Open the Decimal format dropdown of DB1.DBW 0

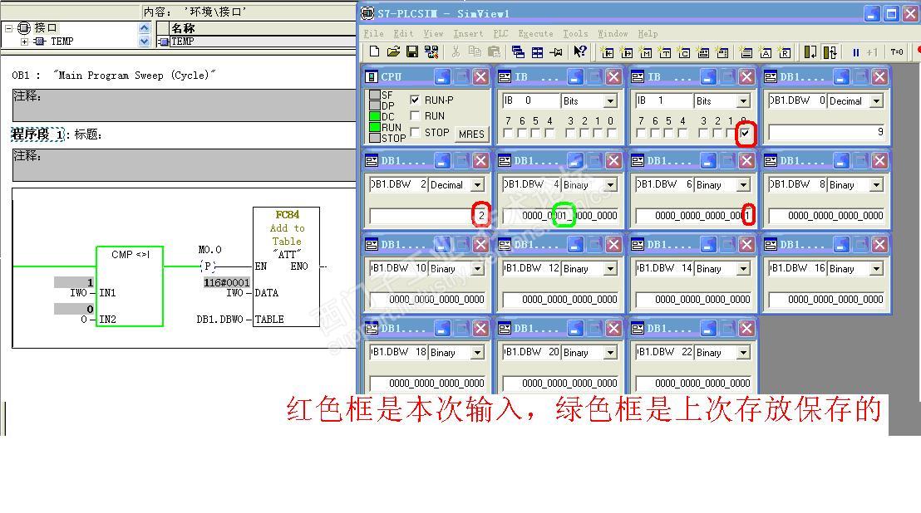876,100
